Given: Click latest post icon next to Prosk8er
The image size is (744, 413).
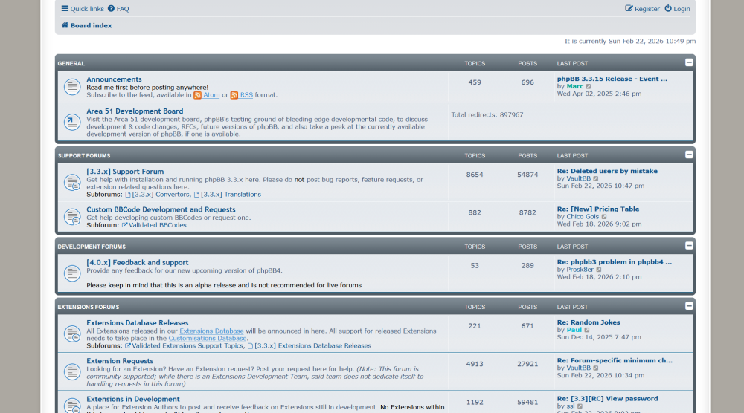Looking at the screenshot, I should click(x=599, y=270).
